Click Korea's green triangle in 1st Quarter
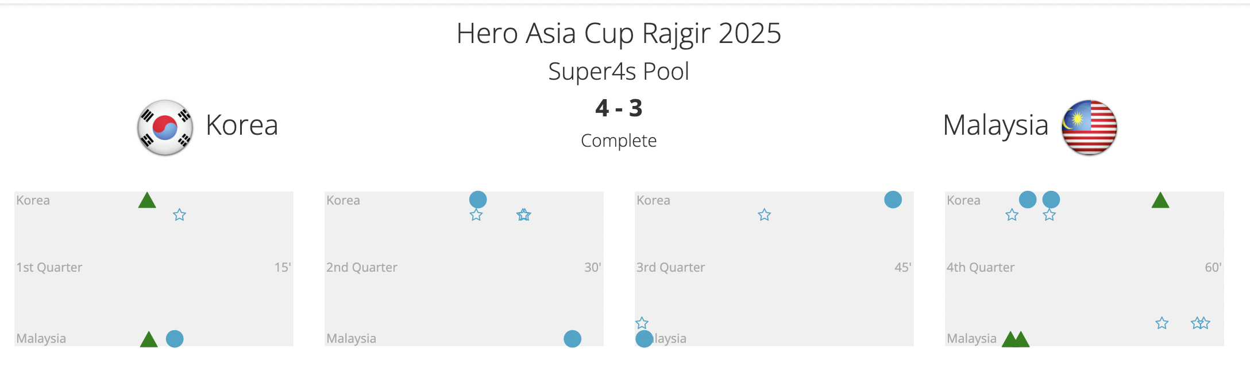Screen dimensions: 1250x368 click(147, 201)
